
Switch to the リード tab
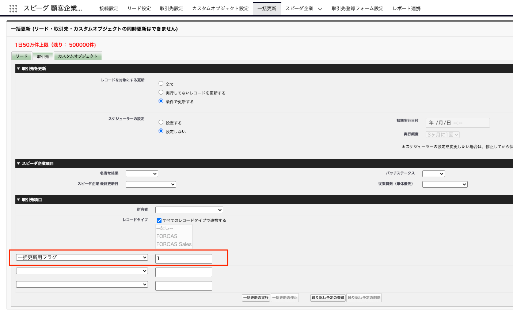(22, 56)
